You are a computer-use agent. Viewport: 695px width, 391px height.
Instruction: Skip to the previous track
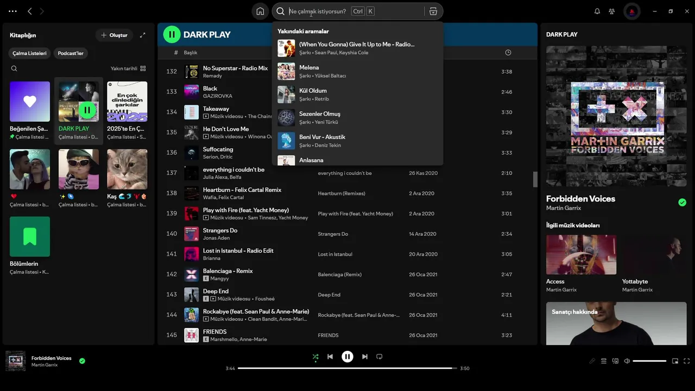(x=330, y=357)
